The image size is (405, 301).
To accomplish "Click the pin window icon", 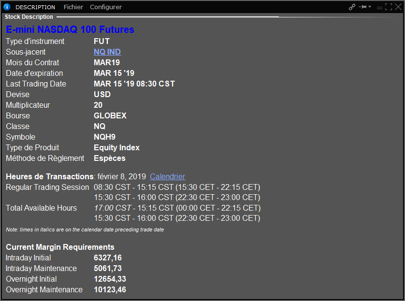I will [x=363, y=7].
